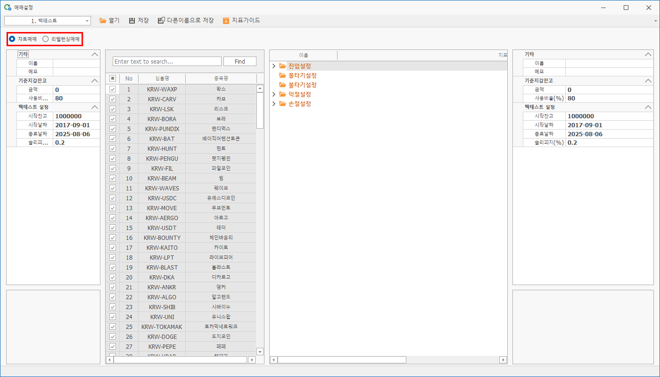Screen dimensions: 660x377
Task: Click the left panel 시작잔고 value 1000000
Action: point(76,116)
